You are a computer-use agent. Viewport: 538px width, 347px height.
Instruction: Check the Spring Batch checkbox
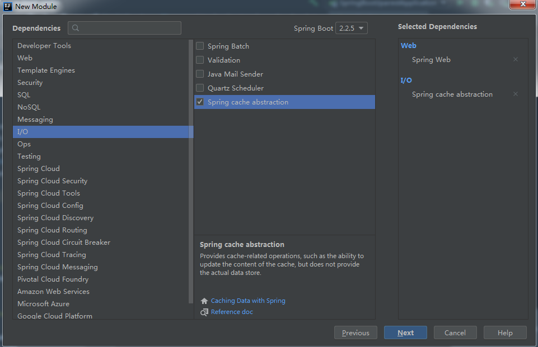pos(200,46)
